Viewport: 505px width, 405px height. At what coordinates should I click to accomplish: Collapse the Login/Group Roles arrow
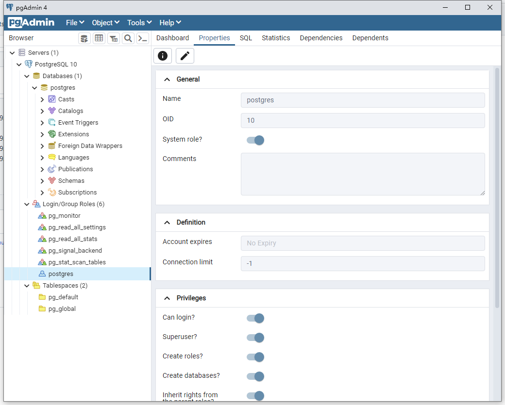[27, 204]
